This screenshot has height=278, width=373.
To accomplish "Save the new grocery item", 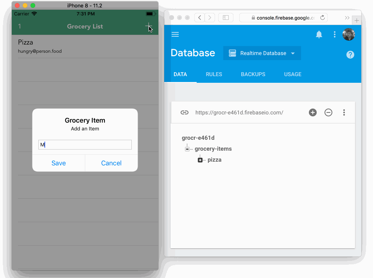I will click(x=59, y=163).
